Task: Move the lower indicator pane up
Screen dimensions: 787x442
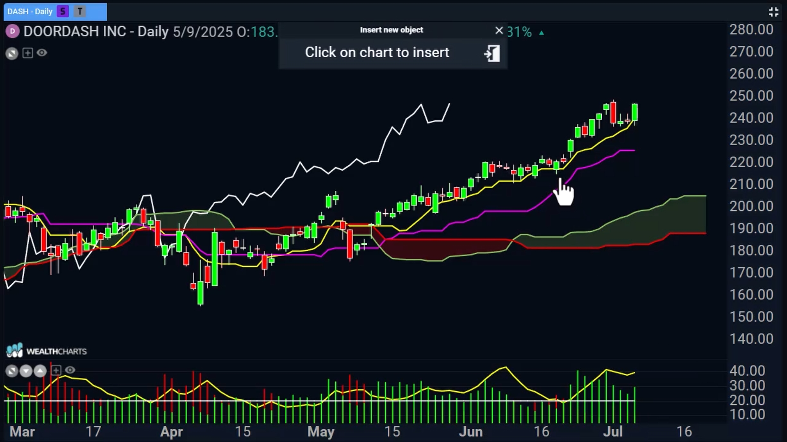Action: pyautogui.click(x=40, y=371)
